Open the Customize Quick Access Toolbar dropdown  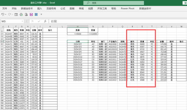coord(41,14)
